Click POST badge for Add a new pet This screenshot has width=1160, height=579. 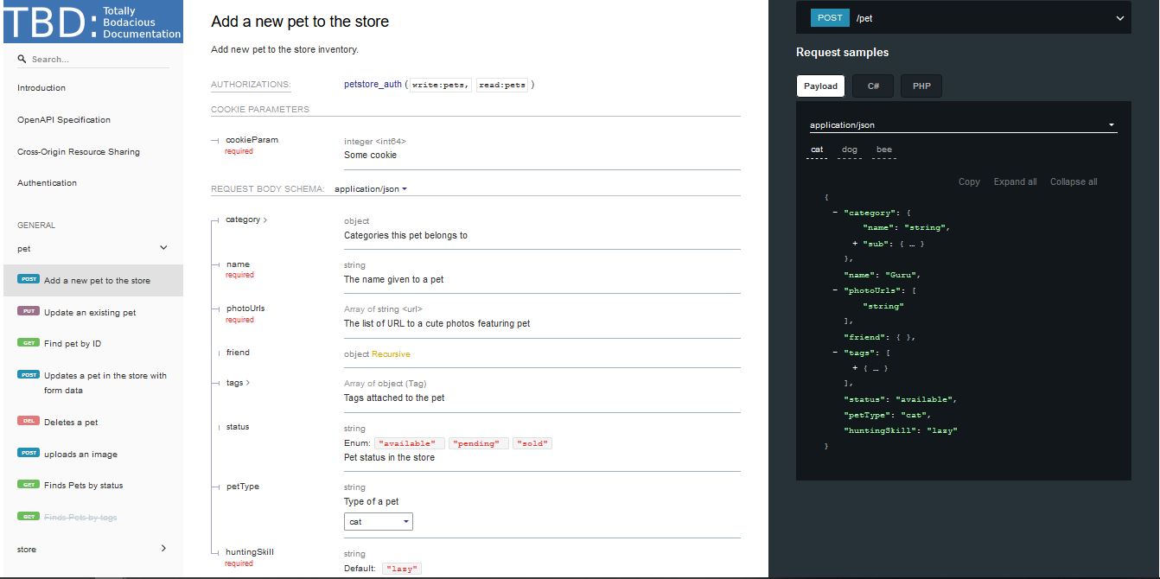click(28, 280)
